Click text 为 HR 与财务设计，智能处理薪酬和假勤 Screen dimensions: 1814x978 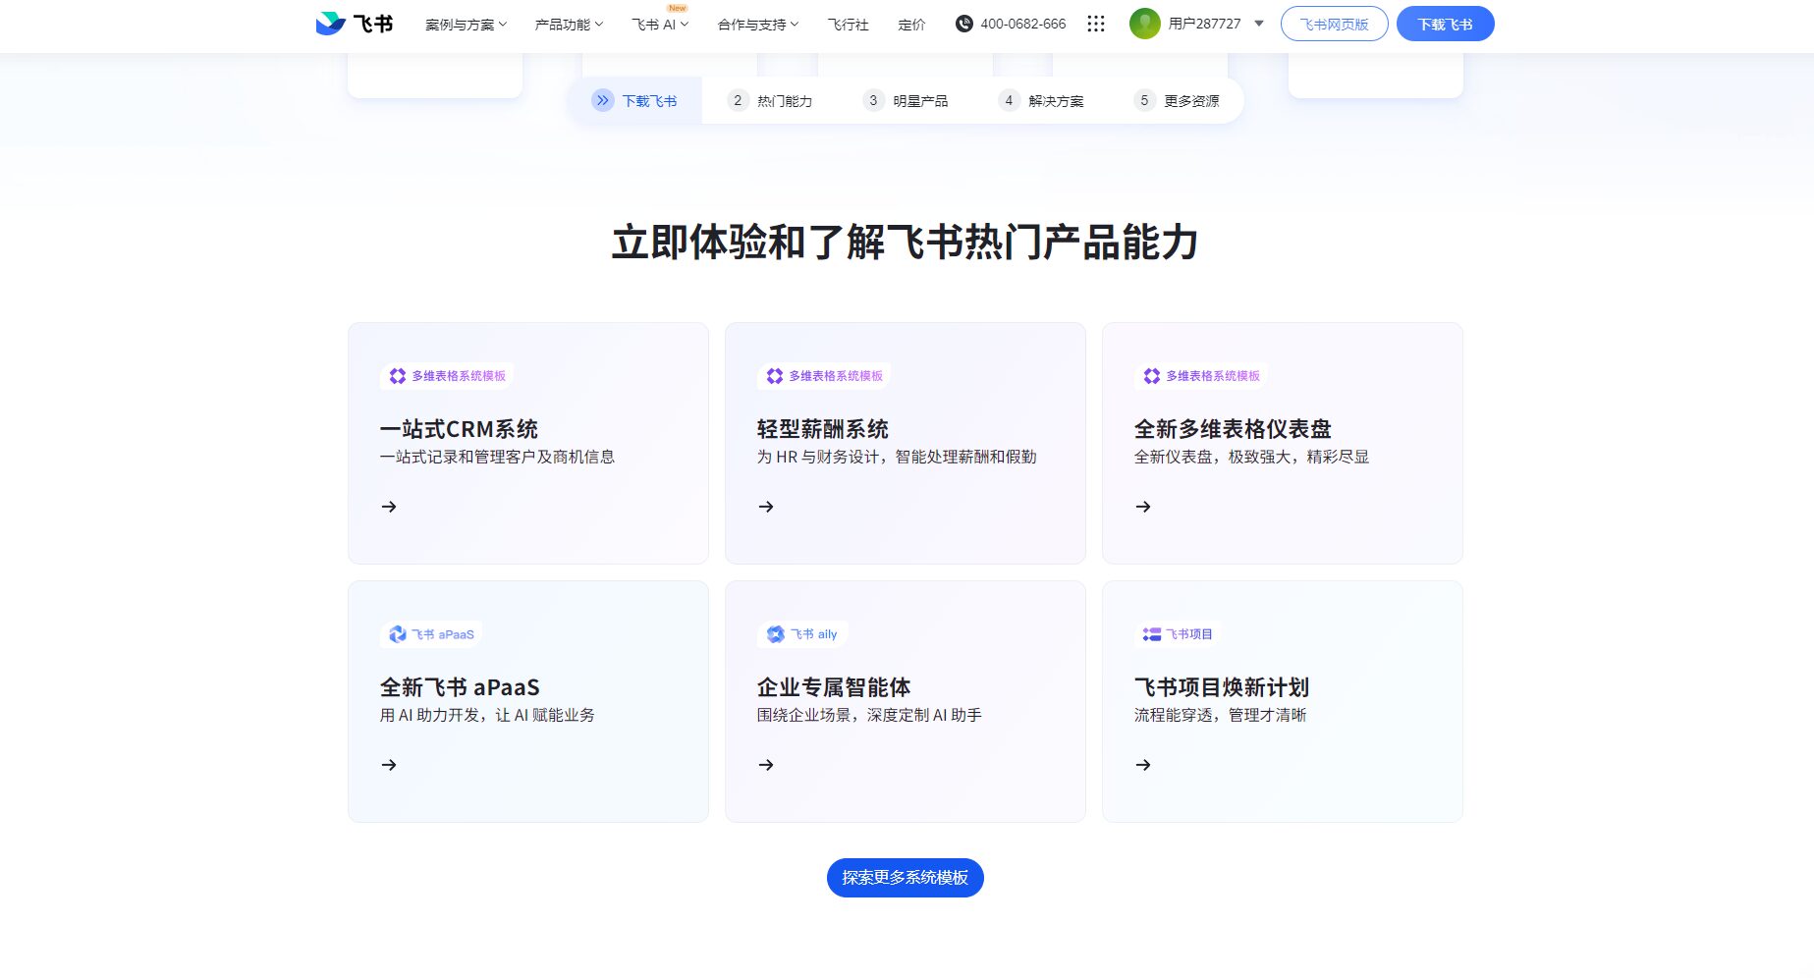pyautogui.click(x=897, y=457)
